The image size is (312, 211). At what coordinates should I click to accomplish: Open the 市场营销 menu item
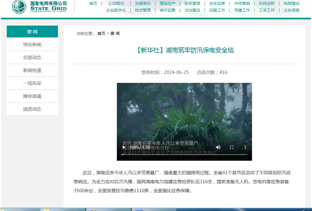point(242,3)
